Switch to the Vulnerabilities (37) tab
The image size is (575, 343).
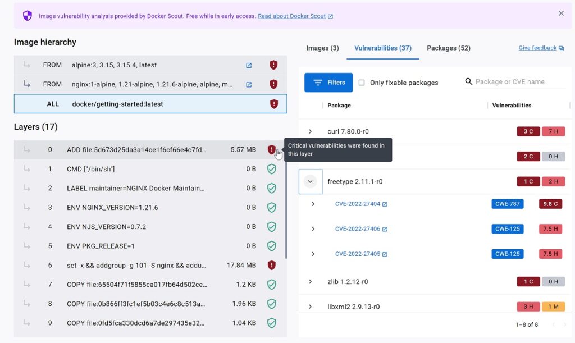click(383, 48)
